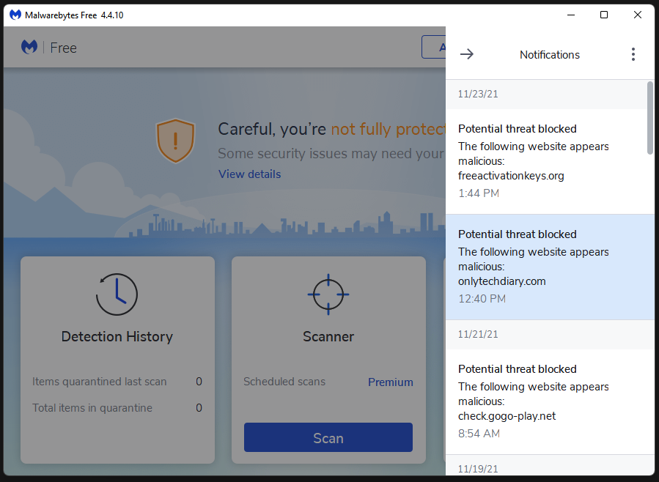Click the 'Total items in quarantine' label

pos(92,408)
